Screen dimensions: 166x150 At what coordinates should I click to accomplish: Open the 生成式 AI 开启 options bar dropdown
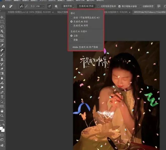click(86, 6)
